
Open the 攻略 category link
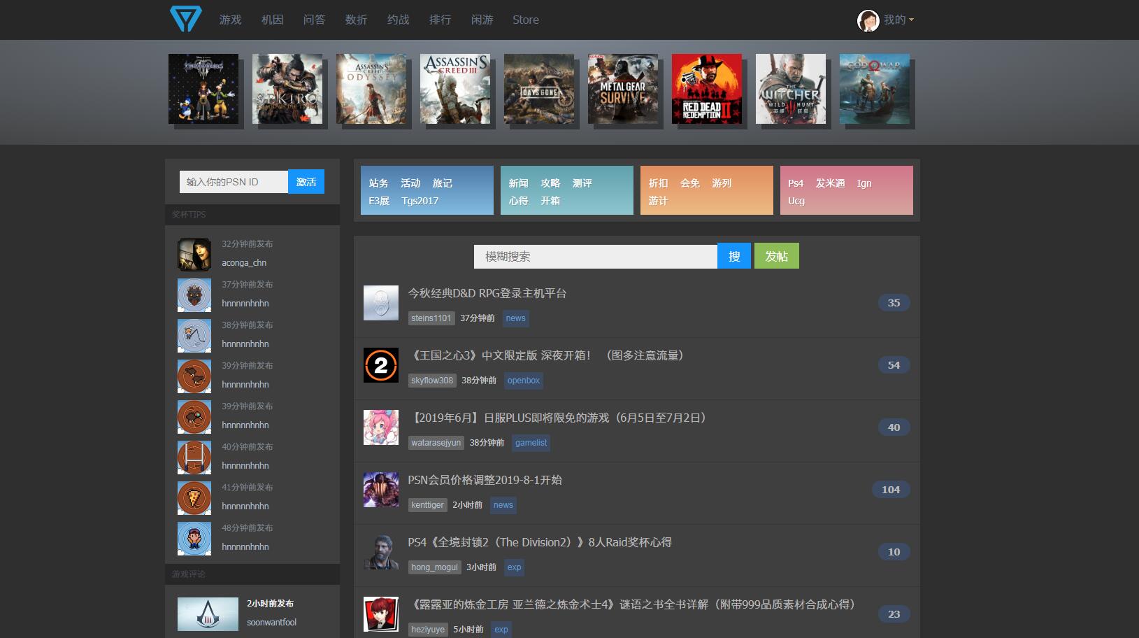(550, 183)
